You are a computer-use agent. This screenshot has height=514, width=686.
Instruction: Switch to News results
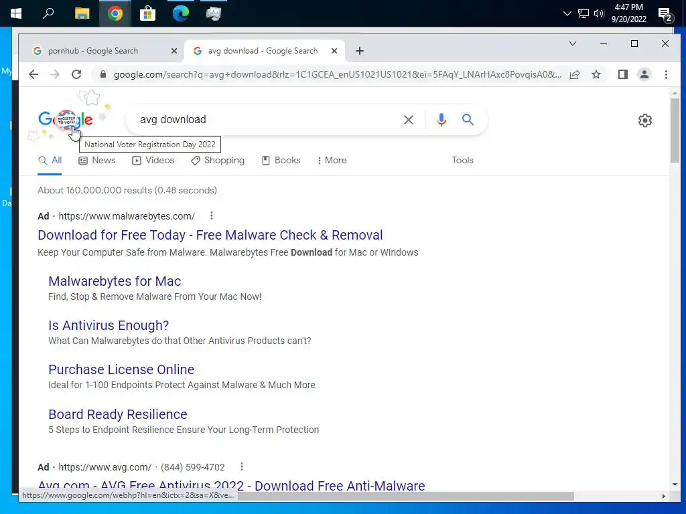(96, 161)
